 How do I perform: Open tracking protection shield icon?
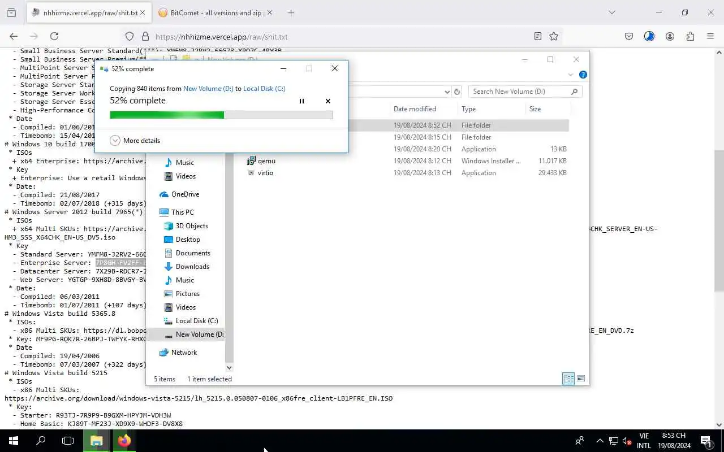pos(130,36)
